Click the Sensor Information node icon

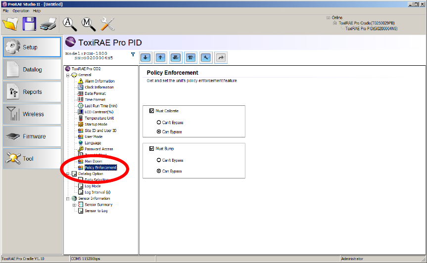[74, 199]
